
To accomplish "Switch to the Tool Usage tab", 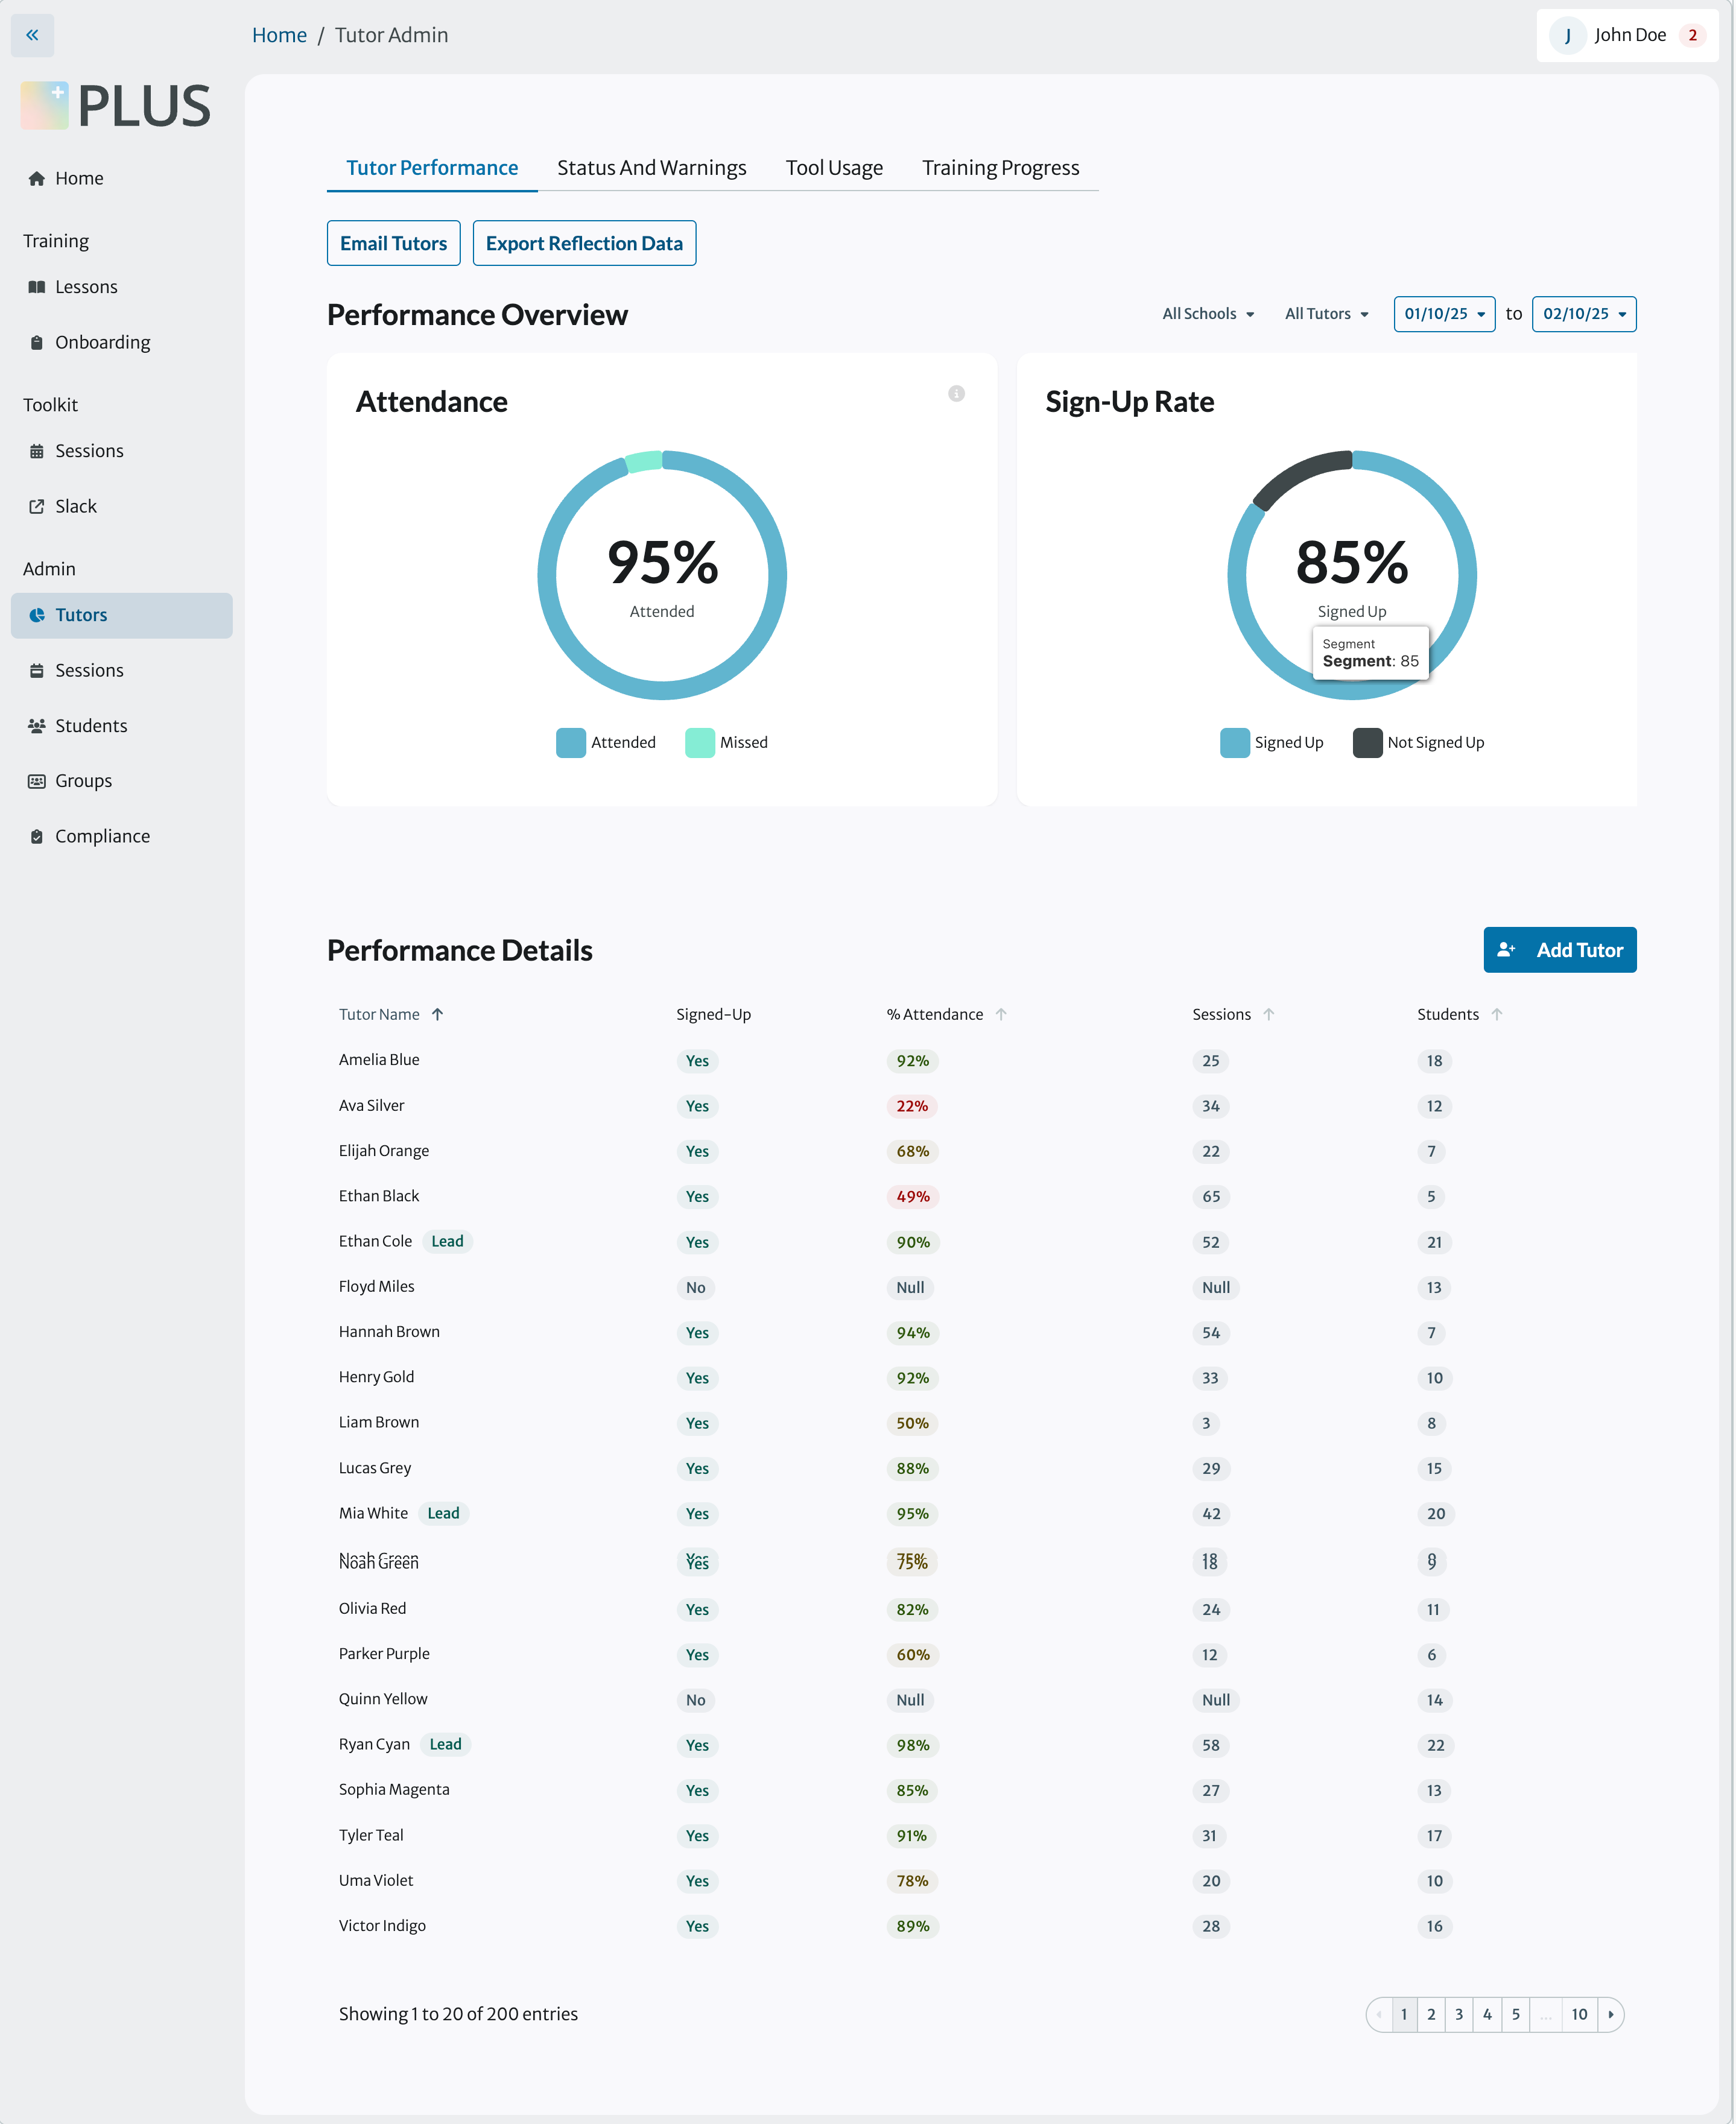I will tap(833, 168).
